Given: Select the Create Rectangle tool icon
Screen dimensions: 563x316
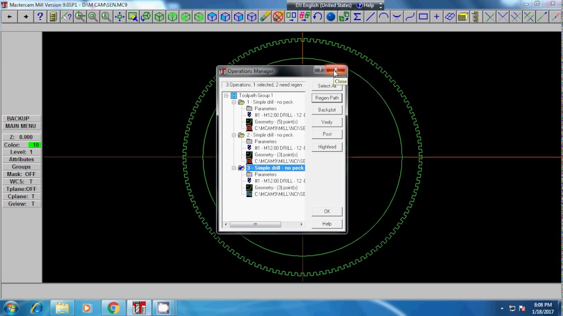Looking at the screenshot, I should click(x=423, y=17).
